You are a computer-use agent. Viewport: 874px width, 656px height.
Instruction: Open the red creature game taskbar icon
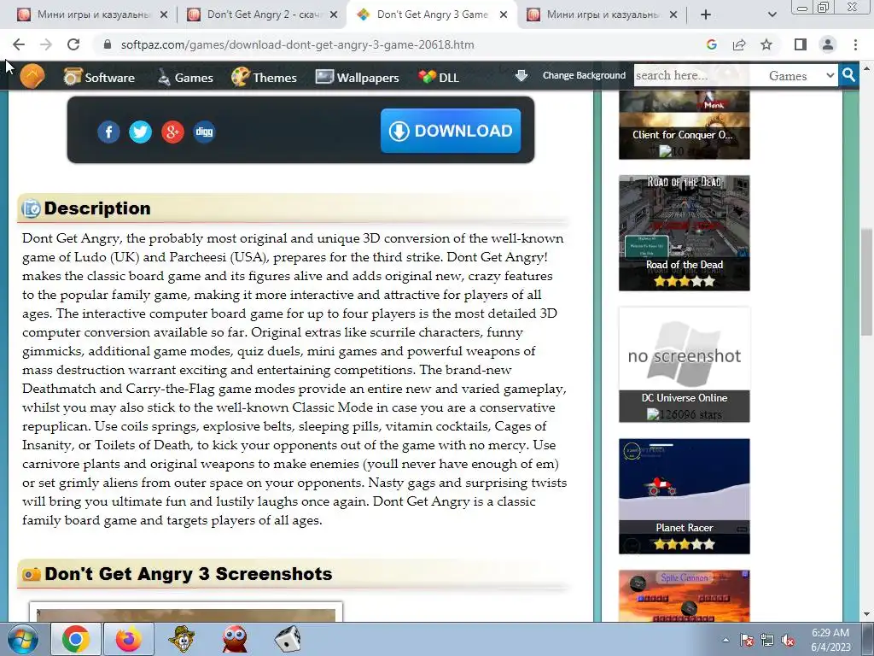[235, 639]
